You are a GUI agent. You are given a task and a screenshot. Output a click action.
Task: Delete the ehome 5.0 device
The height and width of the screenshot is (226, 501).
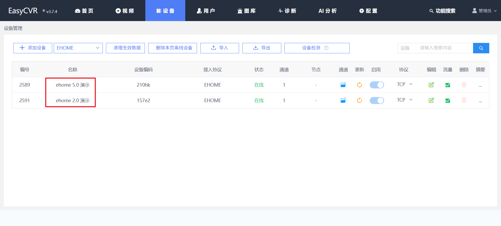[x=464, y=85]
